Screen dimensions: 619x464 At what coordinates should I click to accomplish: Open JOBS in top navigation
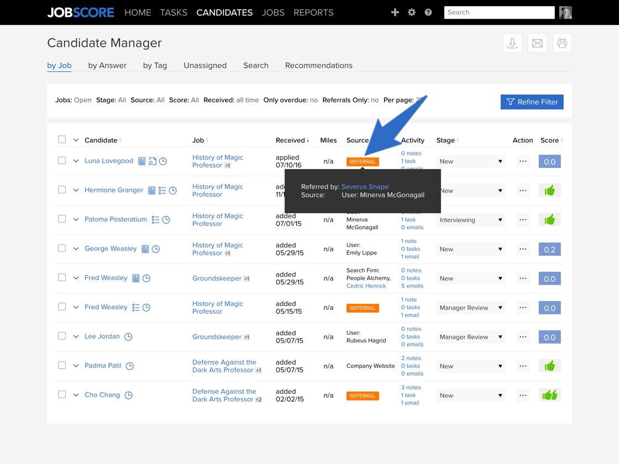(273, 13)
